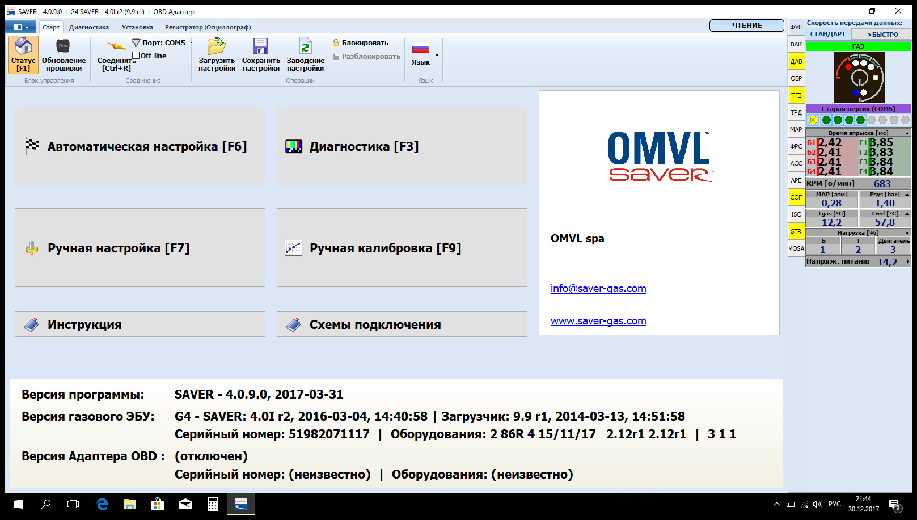Select the yellow STR side tab
917x520 pixels.
point(796,231)
